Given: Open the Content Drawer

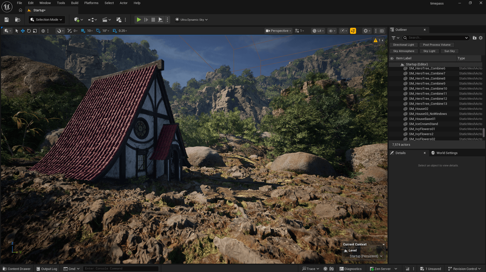Looking at the screenshot, I should (16, 269).
